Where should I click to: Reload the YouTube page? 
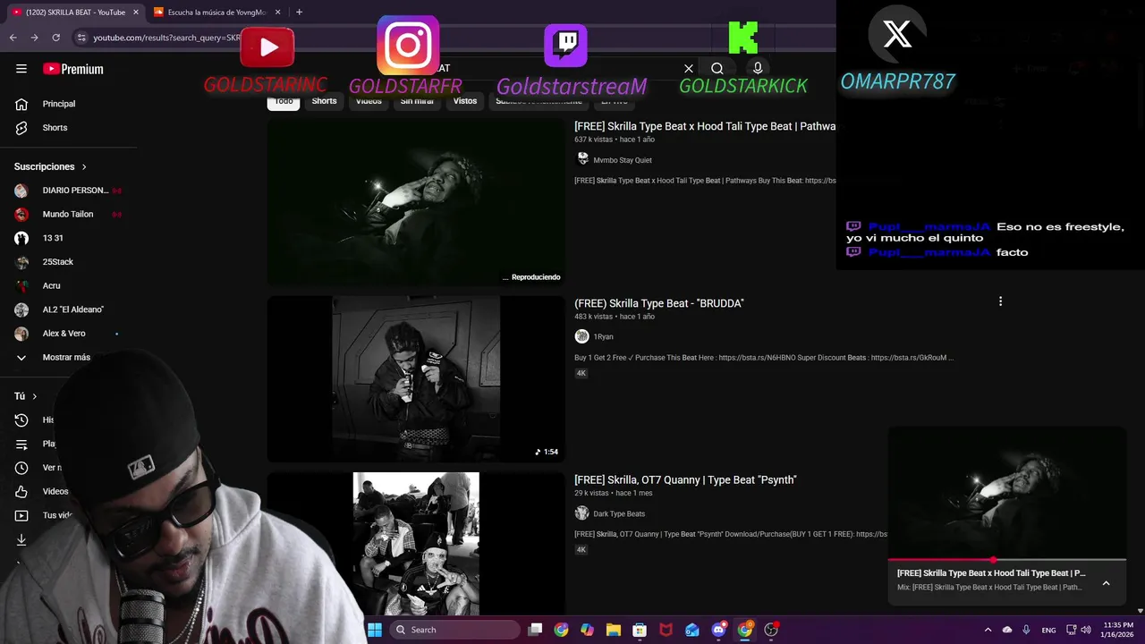point(55,38)
